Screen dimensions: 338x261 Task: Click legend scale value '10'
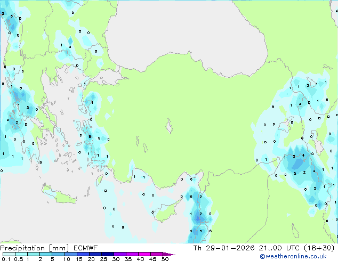(x=67, y=259)
